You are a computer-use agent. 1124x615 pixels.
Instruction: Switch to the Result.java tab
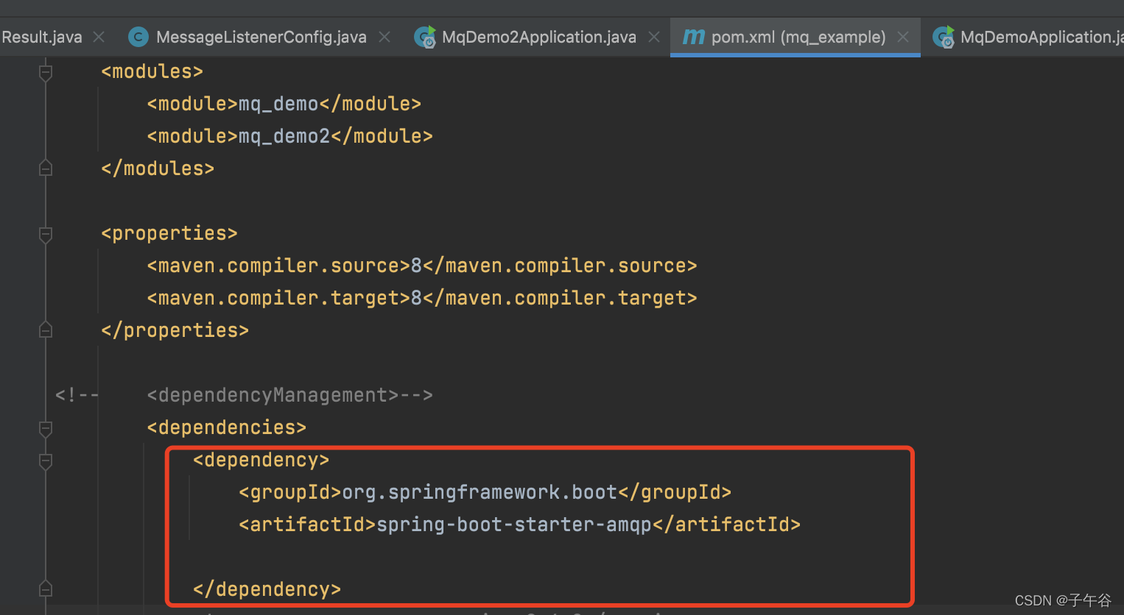[x=41, y=37]
